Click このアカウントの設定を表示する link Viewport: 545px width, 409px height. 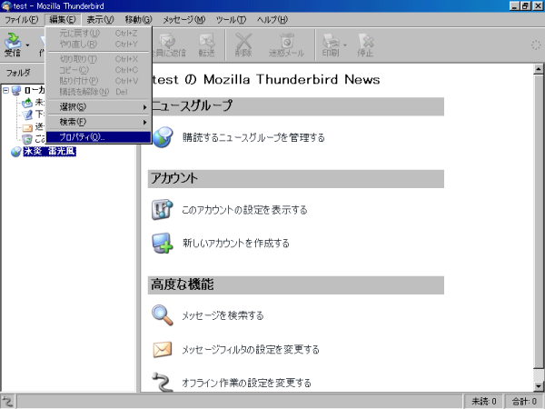click(x=244, y=210)
